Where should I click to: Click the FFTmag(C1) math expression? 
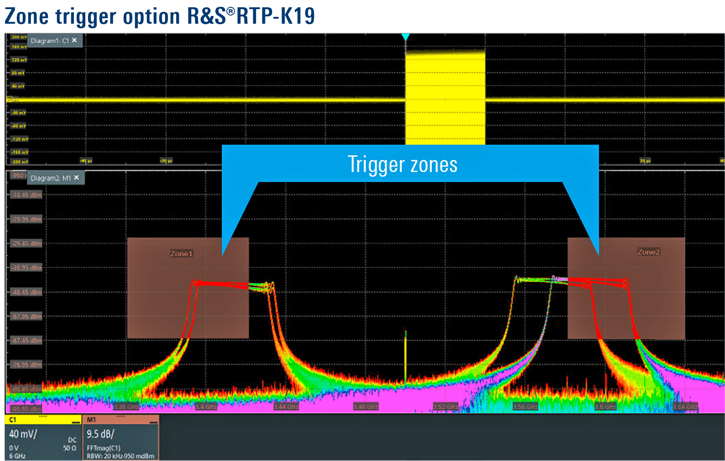(104, 448)
